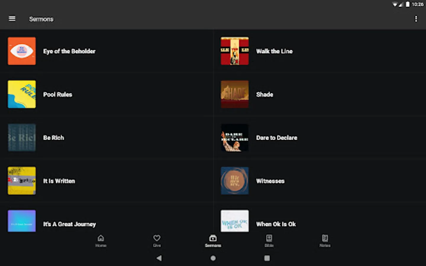Select the When Ok Is Ok artwork
The height and width of the screenshot is (266, 426).
tap(235, 221)
